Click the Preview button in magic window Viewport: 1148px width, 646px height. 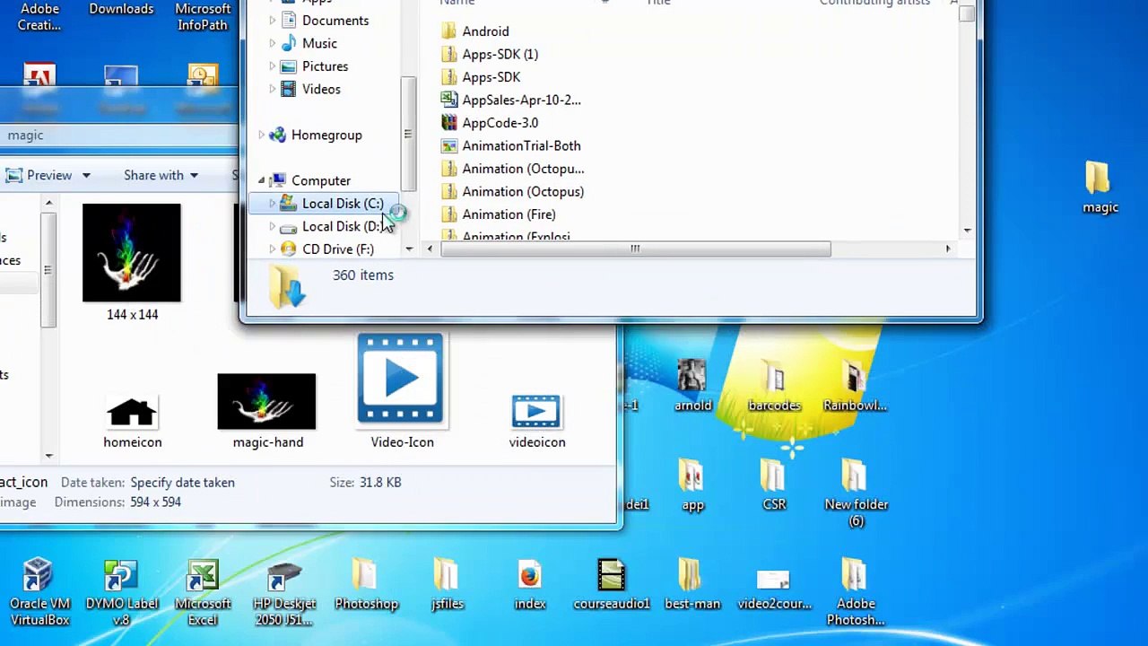(x=39, y=175)
